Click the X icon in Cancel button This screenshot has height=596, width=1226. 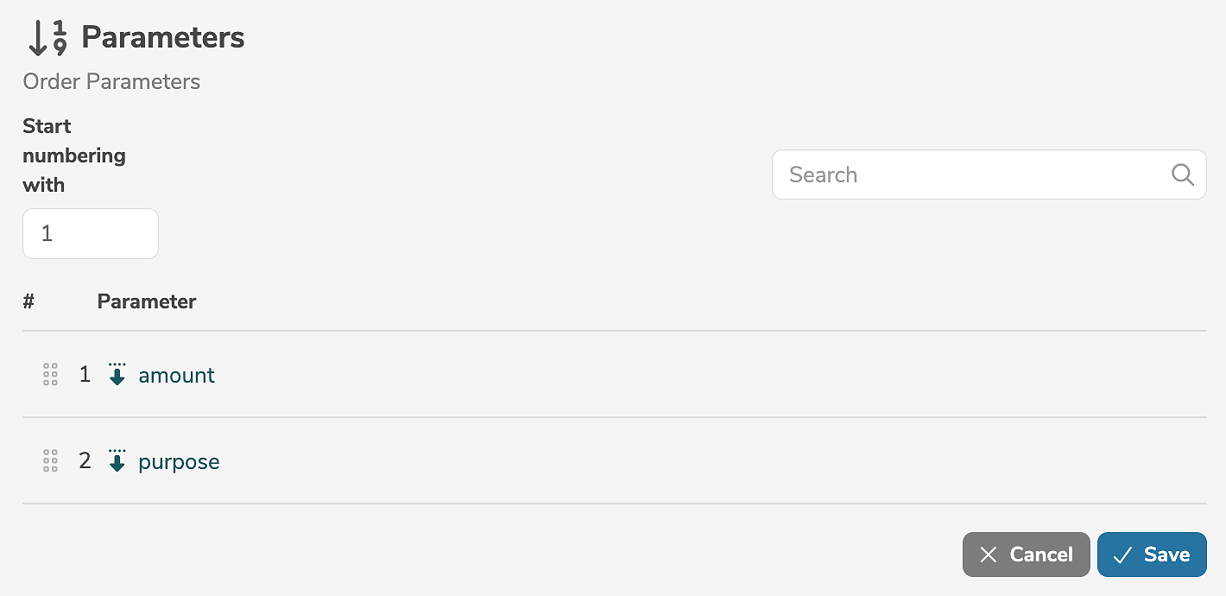coord(989,555)
